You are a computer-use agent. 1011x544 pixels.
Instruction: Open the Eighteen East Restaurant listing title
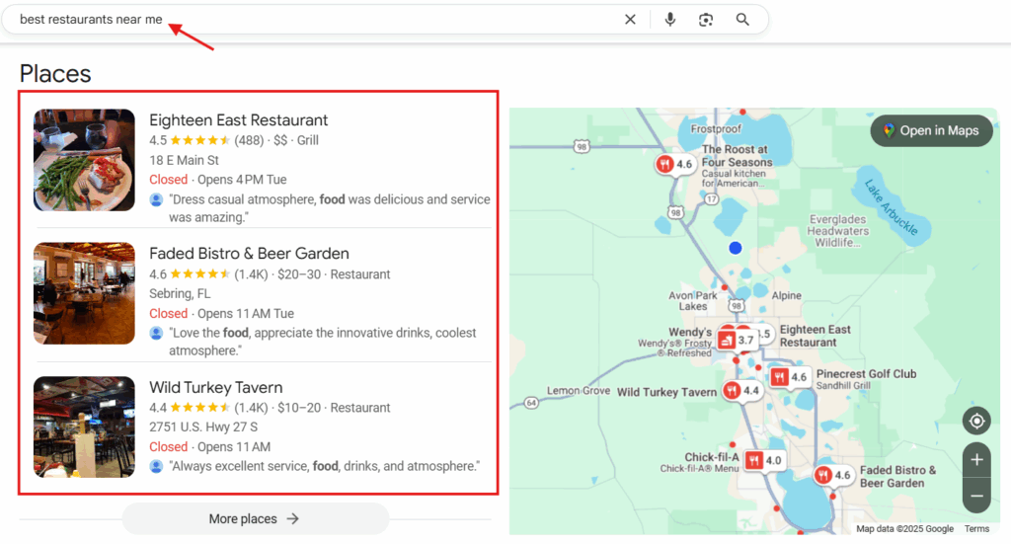239,119
